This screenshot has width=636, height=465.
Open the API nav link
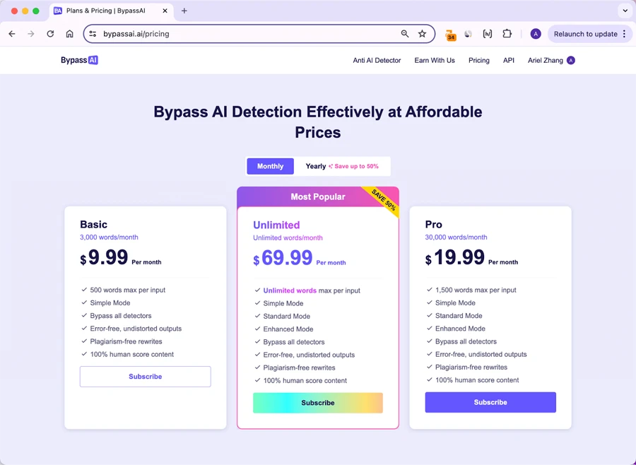[509, 61]
